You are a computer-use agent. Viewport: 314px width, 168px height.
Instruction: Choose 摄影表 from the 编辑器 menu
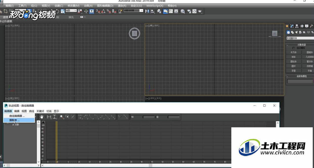pos(19,120)
